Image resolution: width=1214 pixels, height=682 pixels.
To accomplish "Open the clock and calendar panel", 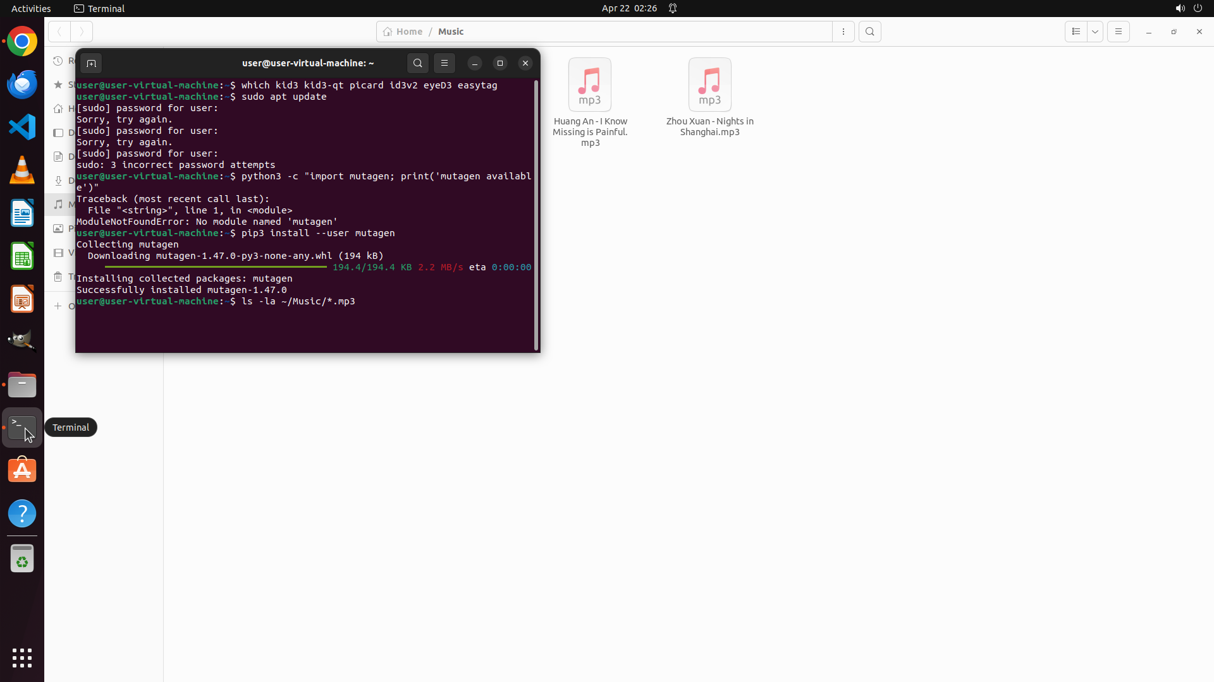I will [x=628, y=8].
